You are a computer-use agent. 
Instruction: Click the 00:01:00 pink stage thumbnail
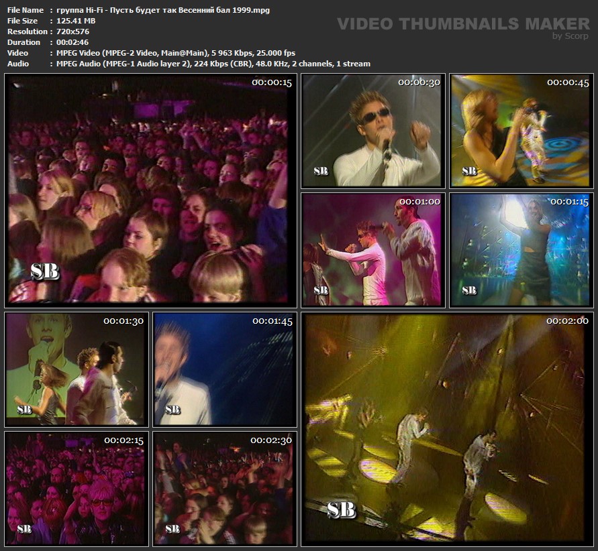(371, 249)
